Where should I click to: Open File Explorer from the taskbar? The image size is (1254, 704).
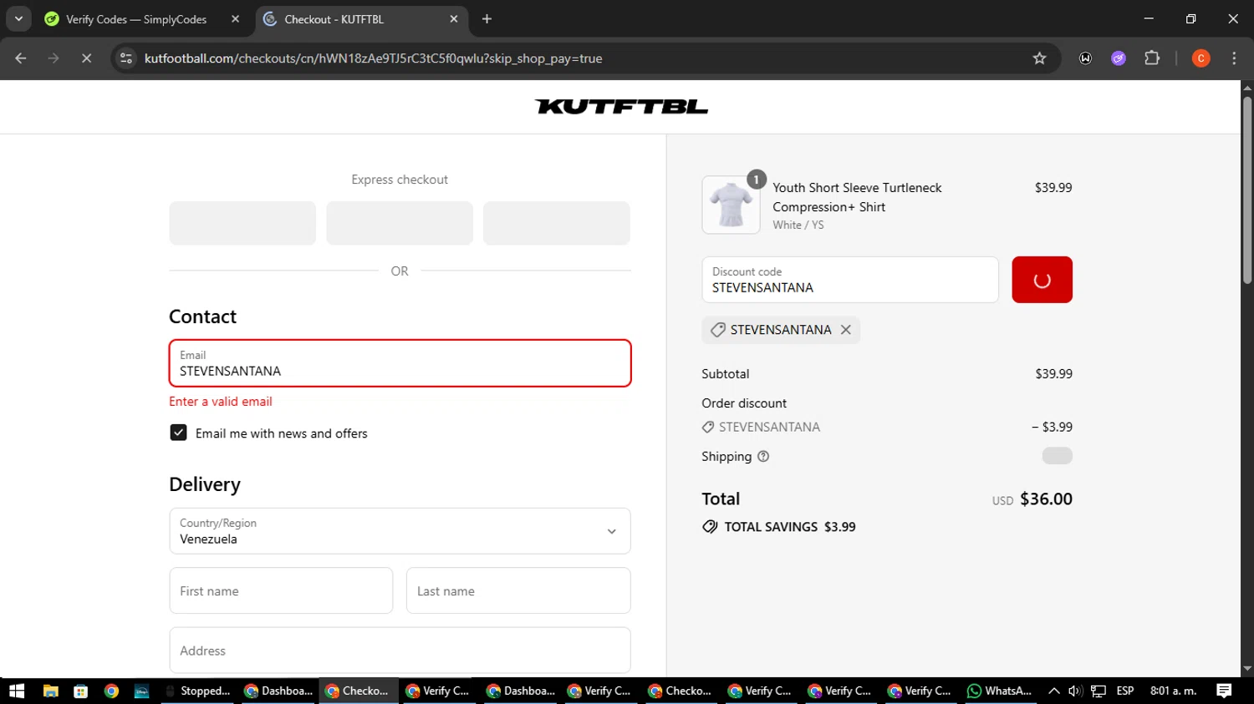tap(50, 691)
